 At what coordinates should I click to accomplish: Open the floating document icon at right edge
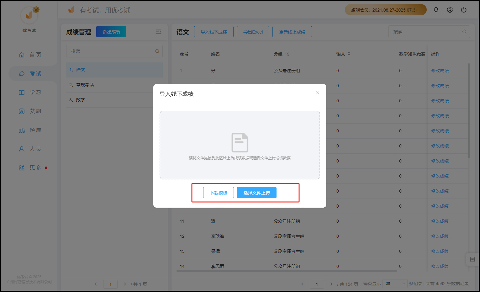[x=472, y=259]
